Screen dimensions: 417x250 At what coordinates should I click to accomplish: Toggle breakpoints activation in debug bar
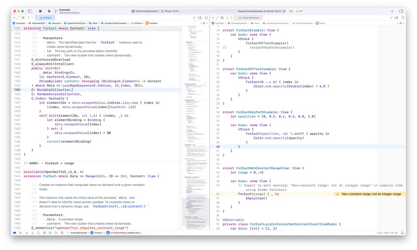pos(15,233)
